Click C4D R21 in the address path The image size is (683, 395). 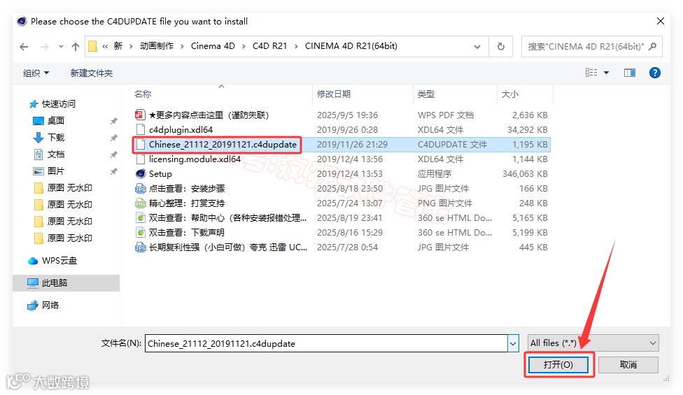point(269,46)
